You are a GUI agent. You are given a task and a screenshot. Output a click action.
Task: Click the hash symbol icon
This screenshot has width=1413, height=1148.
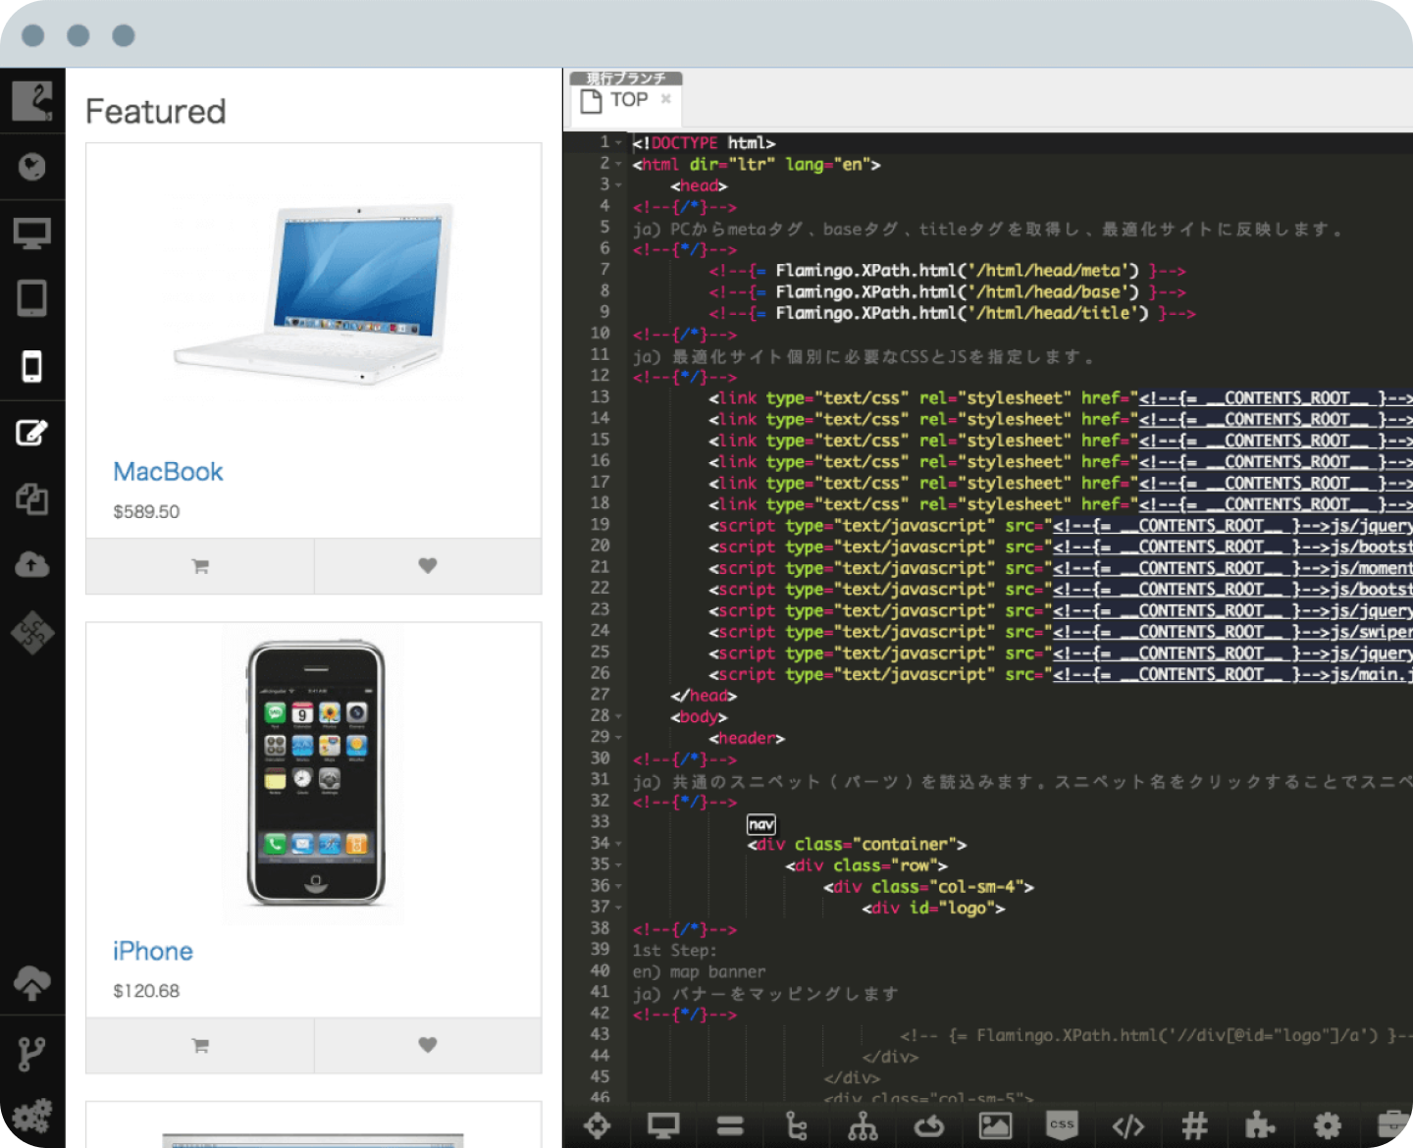tap(1194, 1125)
